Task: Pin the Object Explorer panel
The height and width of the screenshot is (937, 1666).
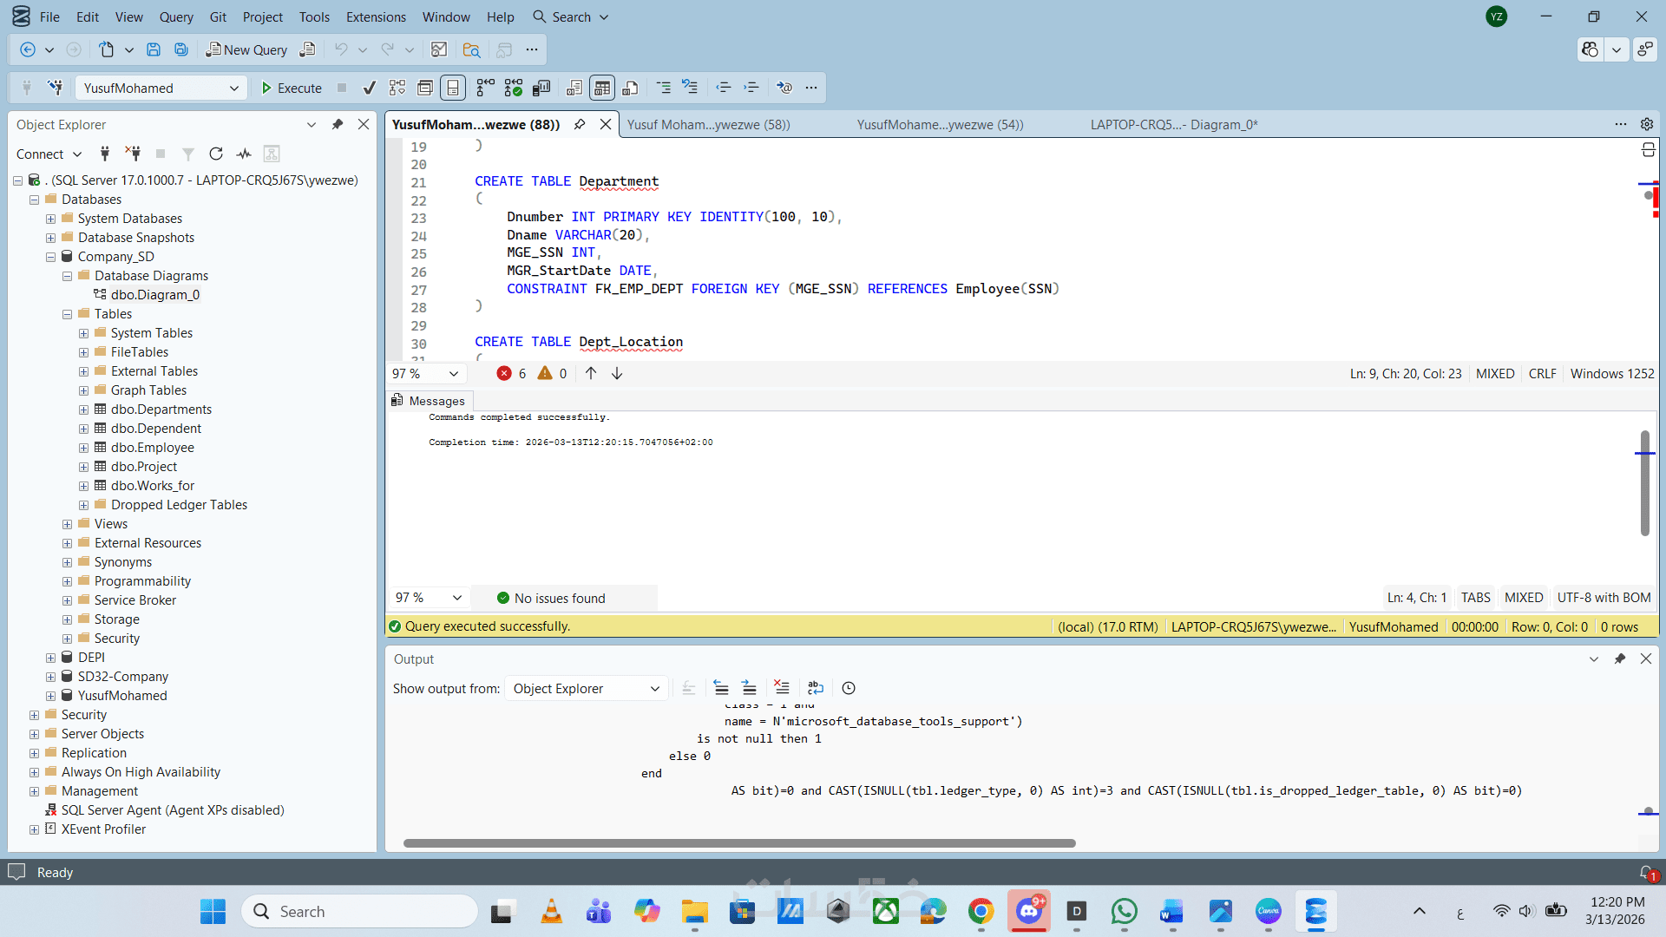Action: pos(338,124)
